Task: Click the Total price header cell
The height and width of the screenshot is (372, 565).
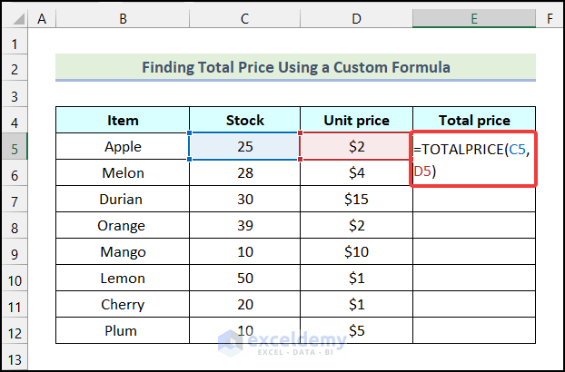Action: pyautogui.click(x=473, y=120)
